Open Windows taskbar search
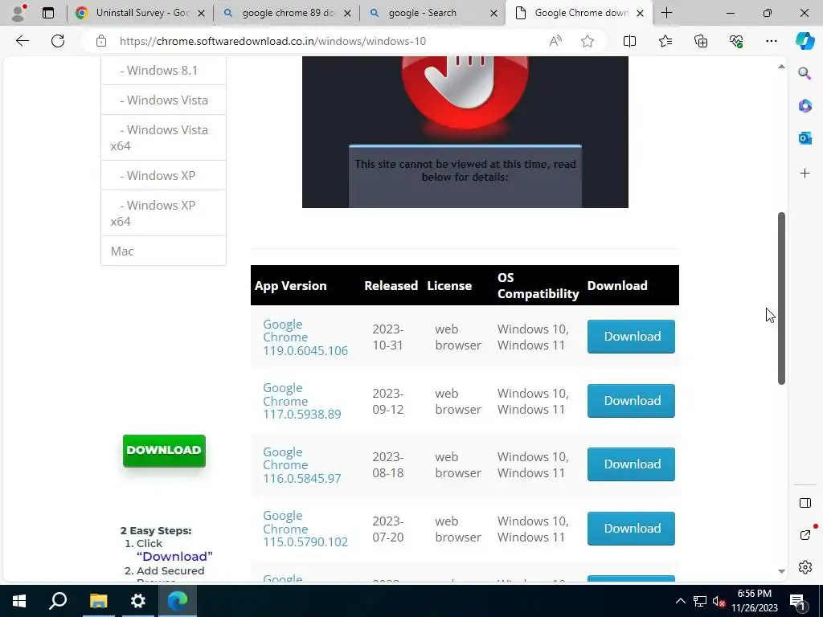Viewport: 823px width, 617px height. click(x=58, y=601)
